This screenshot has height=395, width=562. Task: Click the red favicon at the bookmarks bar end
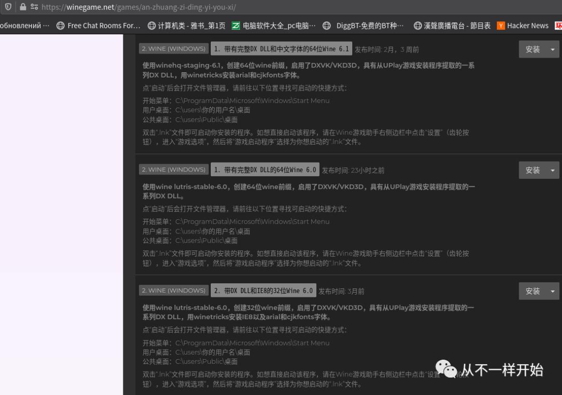click(x=558, y=25)
